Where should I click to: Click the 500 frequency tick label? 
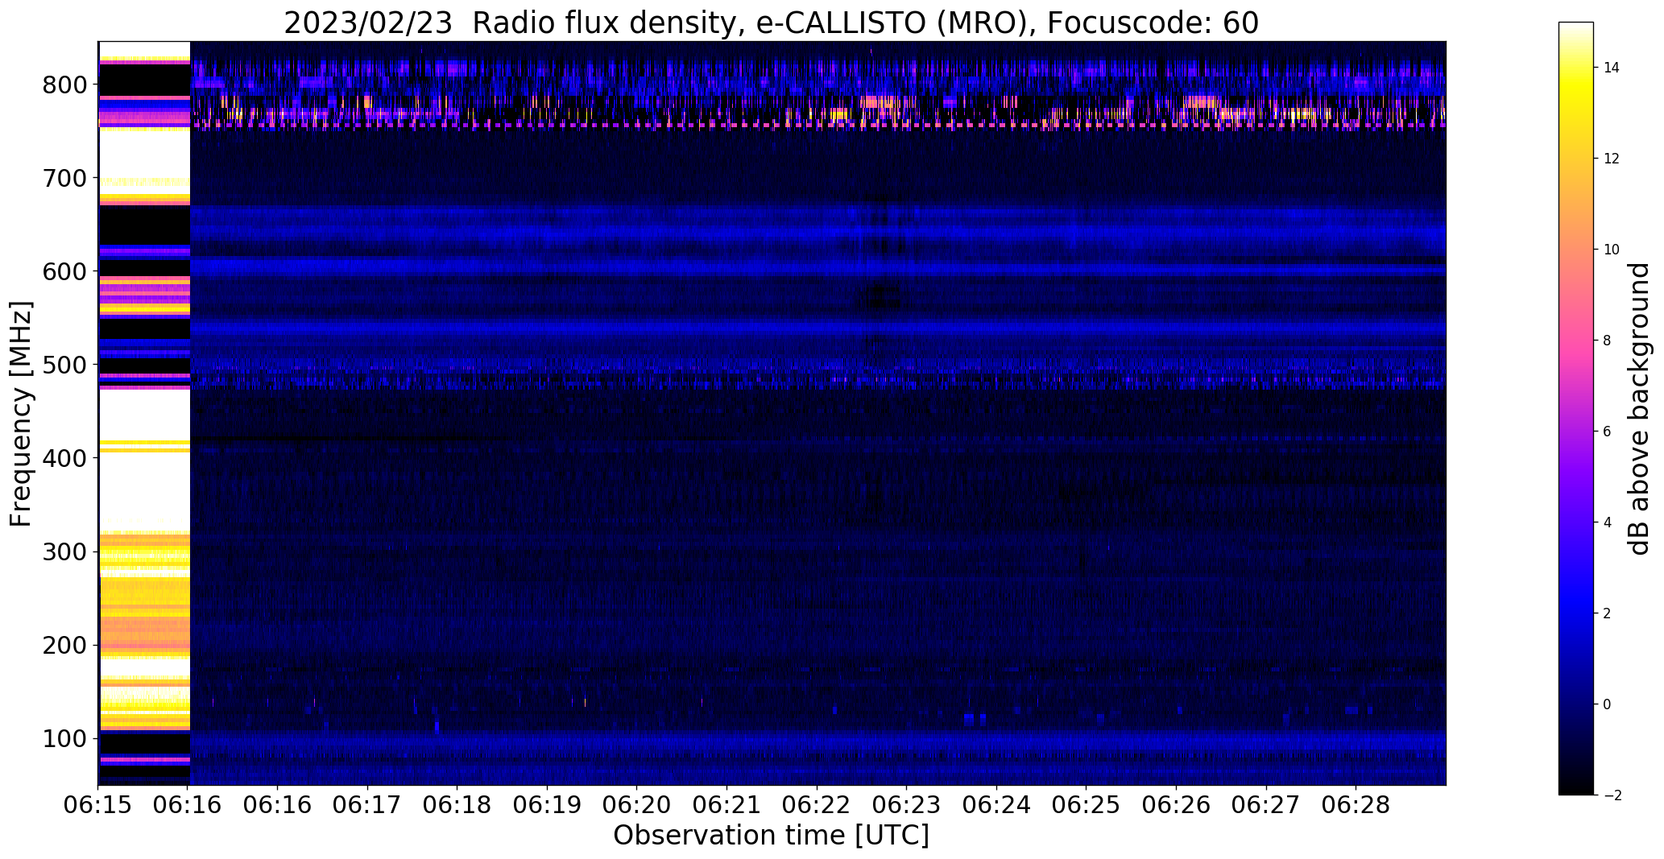64,365
